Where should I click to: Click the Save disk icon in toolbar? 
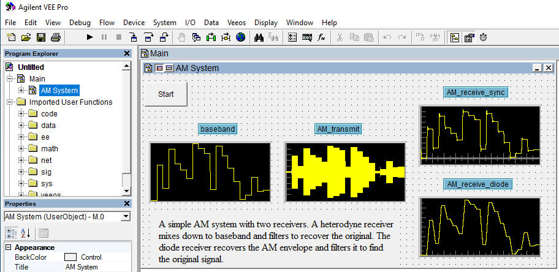41,37
